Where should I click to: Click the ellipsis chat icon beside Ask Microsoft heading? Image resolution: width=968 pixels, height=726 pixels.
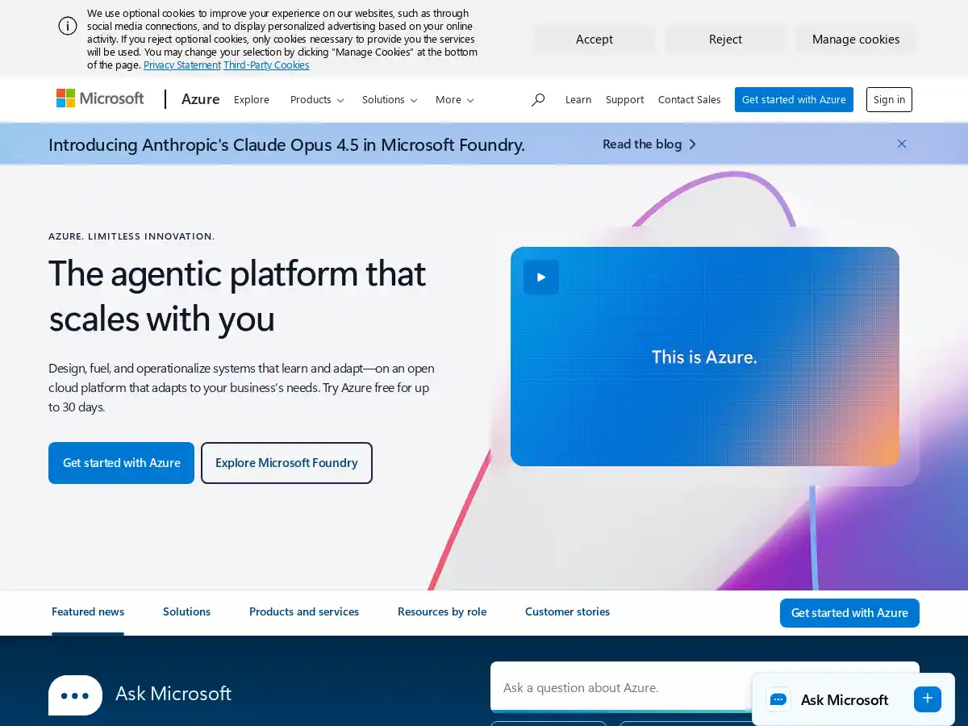point(75,695)
